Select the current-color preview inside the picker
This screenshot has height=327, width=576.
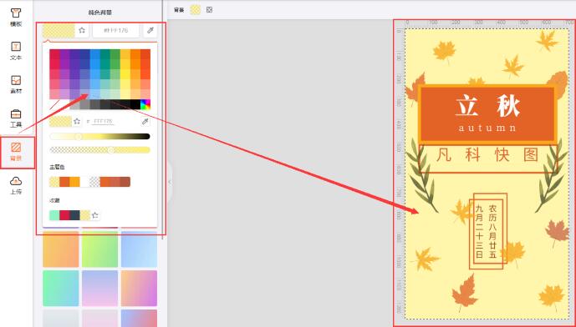61,121
